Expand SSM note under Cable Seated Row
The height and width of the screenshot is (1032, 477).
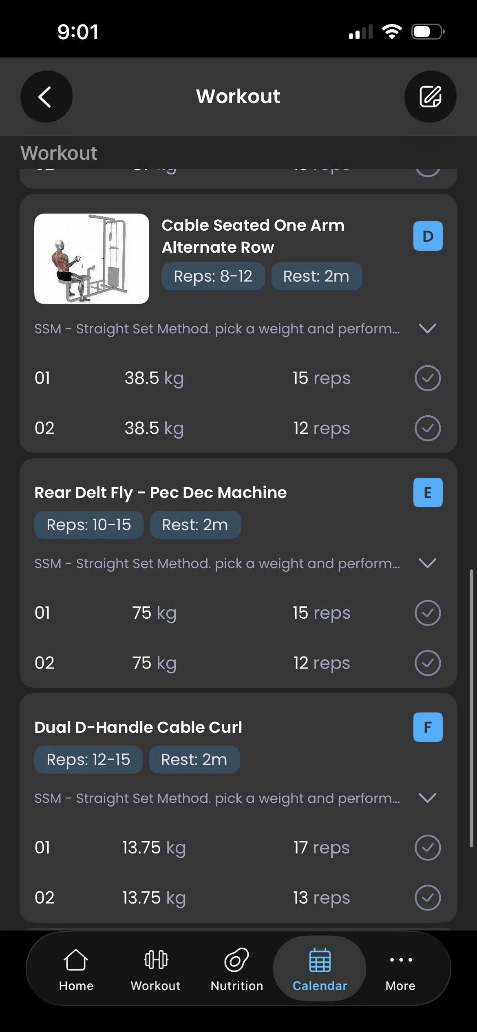428,329
